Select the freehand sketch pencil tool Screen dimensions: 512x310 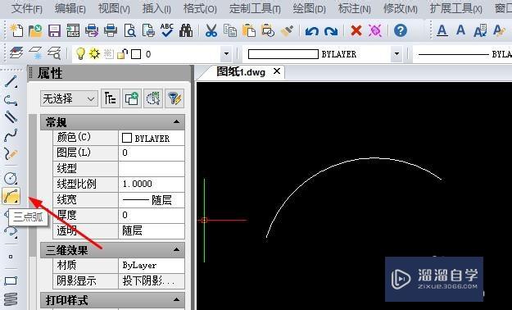point(11,153)
